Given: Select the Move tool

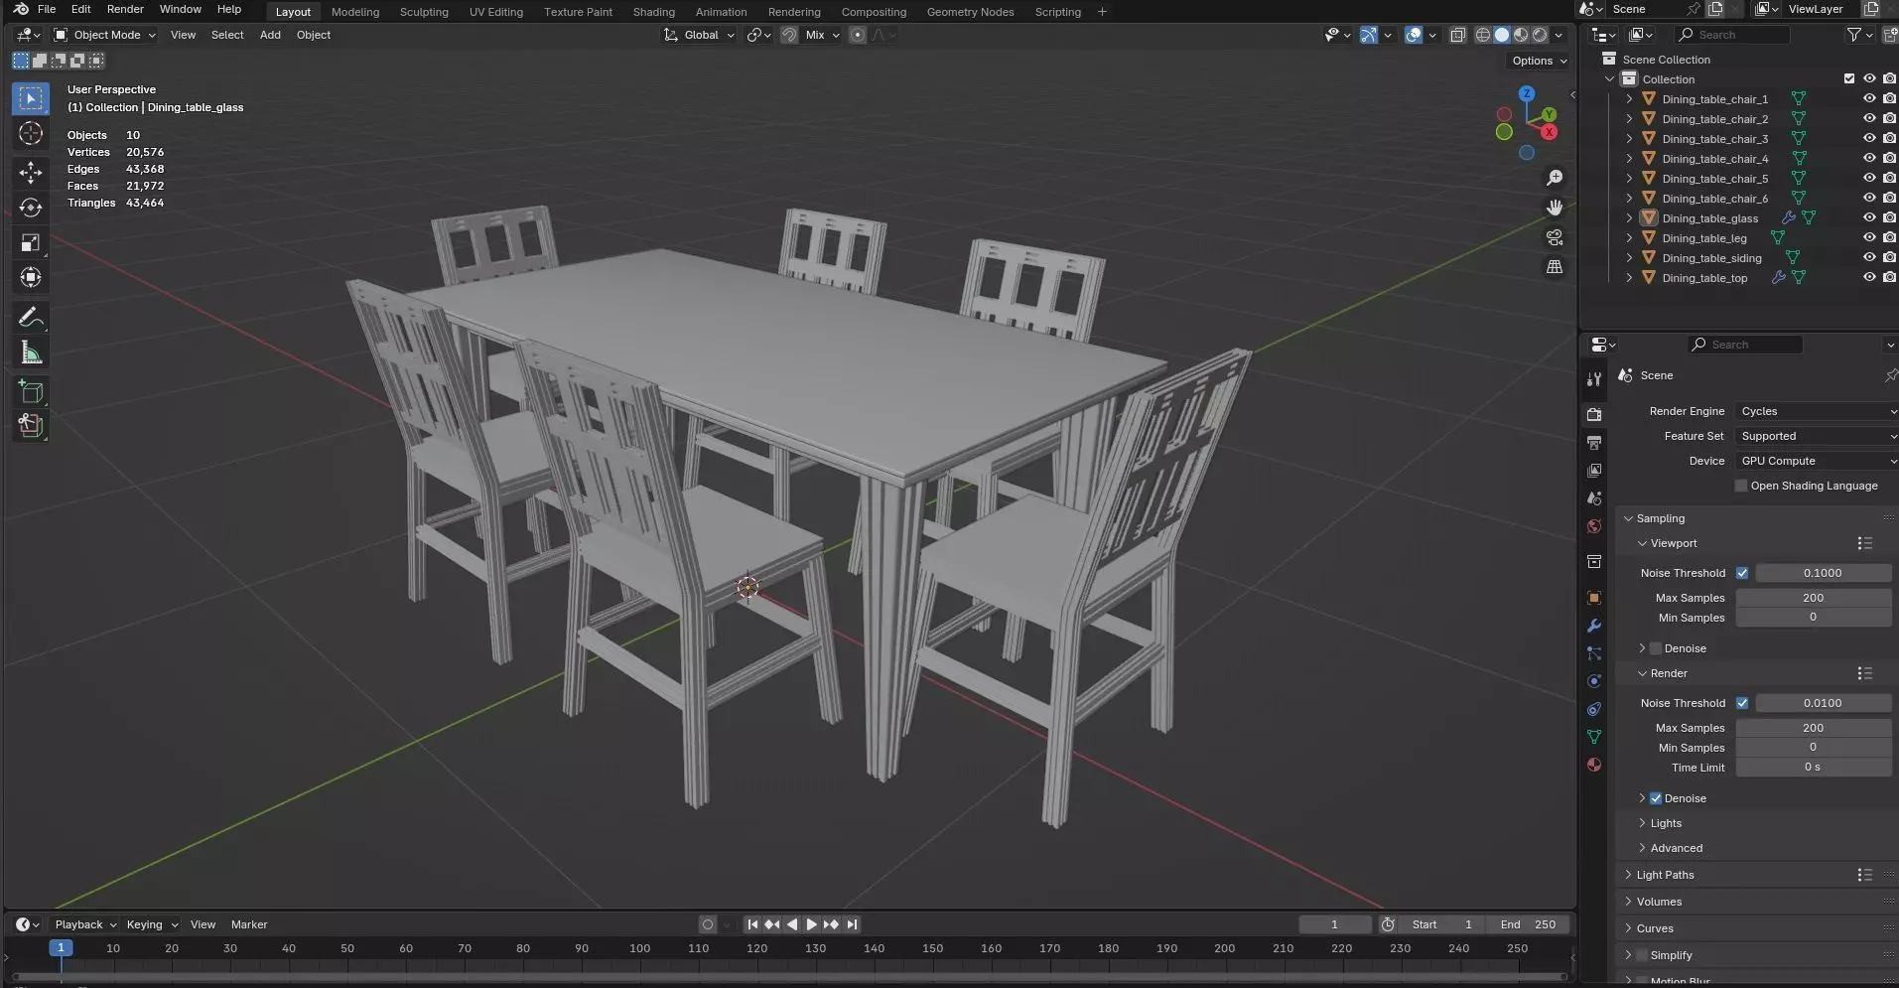Looking at the screenshot, I should [31, 172].
